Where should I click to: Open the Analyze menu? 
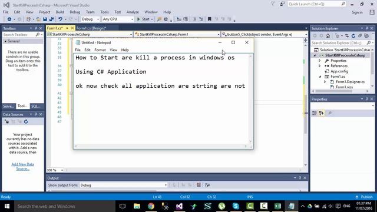133,12
